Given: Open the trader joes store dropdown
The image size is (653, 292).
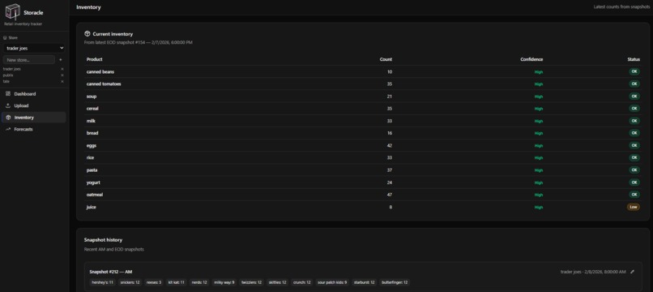Looking at the screenshot, I should point(34,49).
